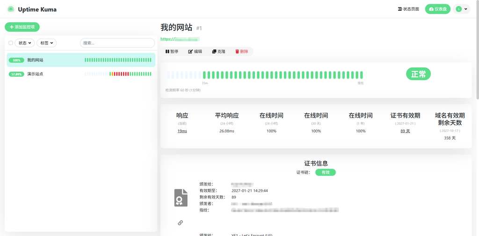Click the Uptime Kuma logo icon
479x236 pixels.
coord(11,9)
